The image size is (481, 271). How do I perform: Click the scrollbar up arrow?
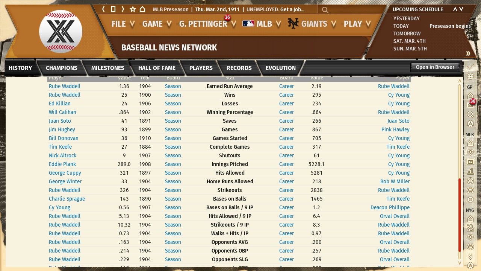(460, 80)
